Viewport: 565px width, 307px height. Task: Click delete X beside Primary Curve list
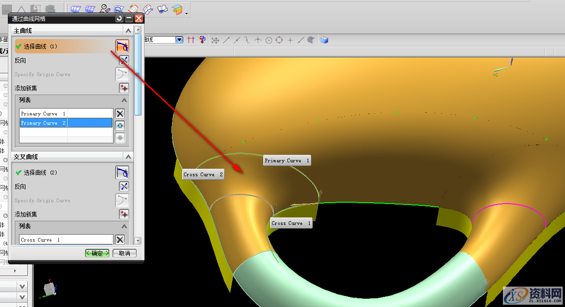(x=120, y=114)
